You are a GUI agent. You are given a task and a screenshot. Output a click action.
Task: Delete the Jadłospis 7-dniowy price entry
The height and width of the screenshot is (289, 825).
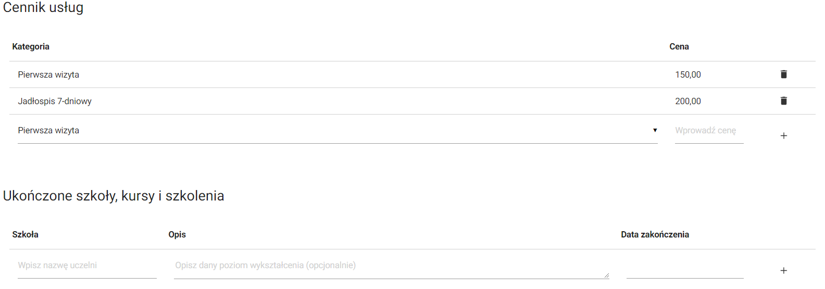pos(783,101)
